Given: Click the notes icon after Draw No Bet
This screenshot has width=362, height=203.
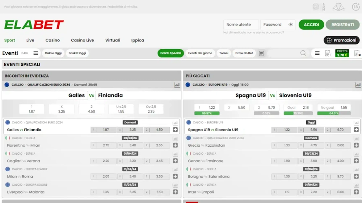Looking at the screenshot, I should (261, 53).
